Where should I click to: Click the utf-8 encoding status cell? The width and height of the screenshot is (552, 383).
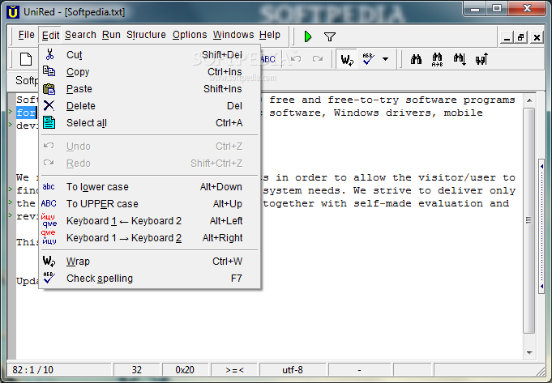293,370
